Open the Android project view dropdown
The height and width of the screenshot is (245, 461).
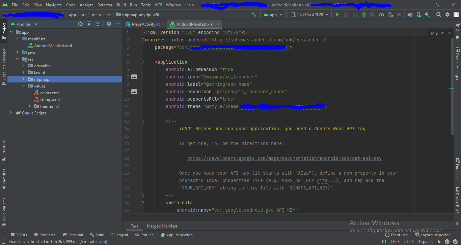[x=24, y=24]
